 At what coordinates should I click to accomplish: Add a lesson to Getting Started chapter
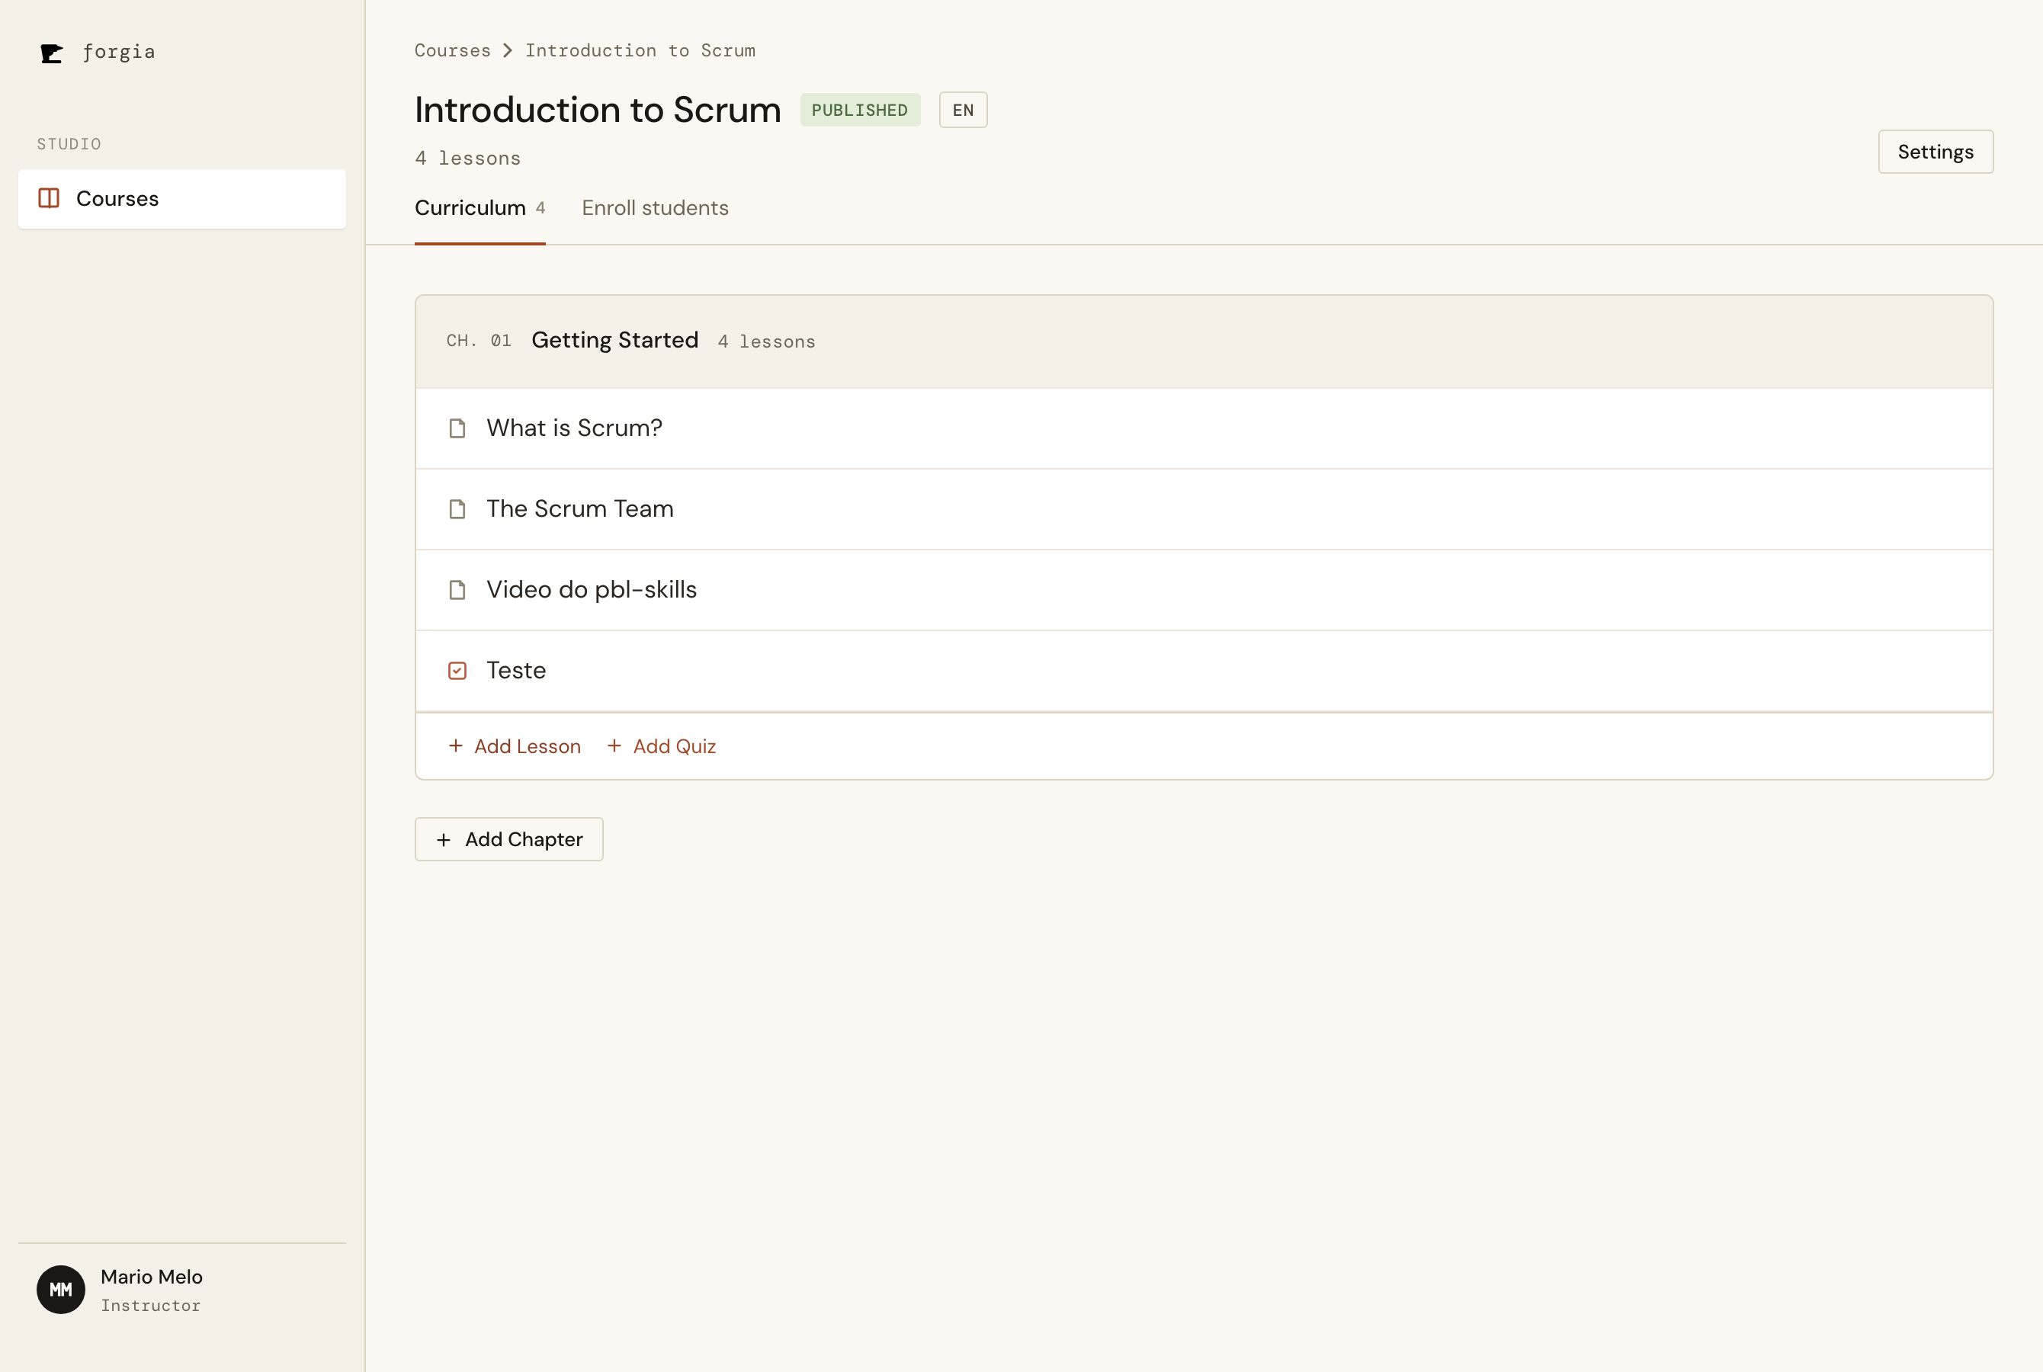pyautogui.click(x=514, y=746)
